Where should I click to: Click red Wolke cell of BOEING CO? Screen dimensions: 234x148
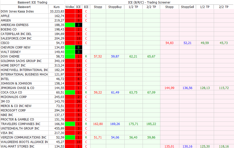coord(70,29)
